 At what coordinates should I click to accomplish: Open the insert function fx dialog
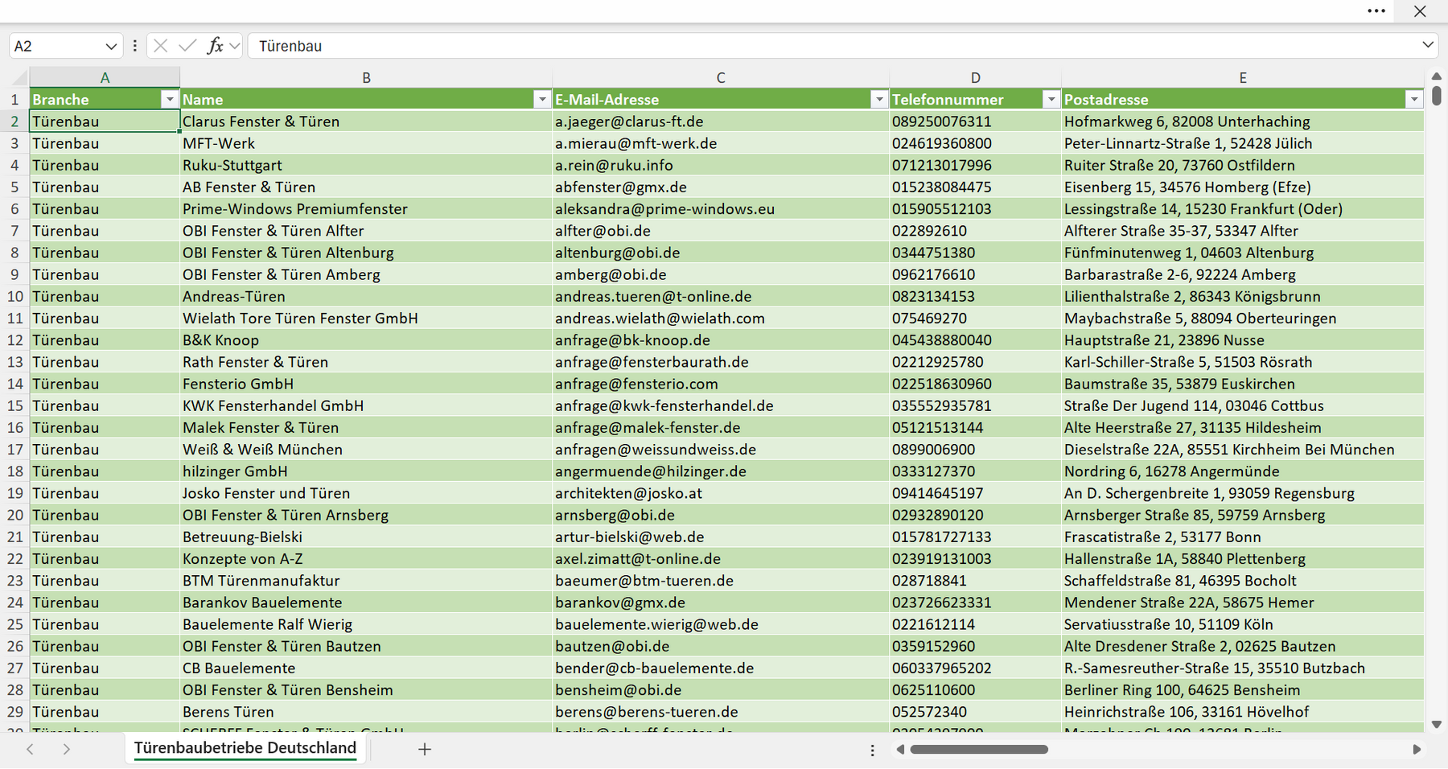tap(215, 46)
